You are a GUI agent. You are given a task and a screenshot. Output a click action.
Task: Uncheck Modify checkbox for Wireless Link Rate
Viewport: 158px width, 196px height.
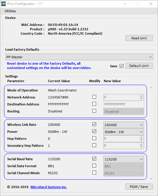[x=94, y=124]
